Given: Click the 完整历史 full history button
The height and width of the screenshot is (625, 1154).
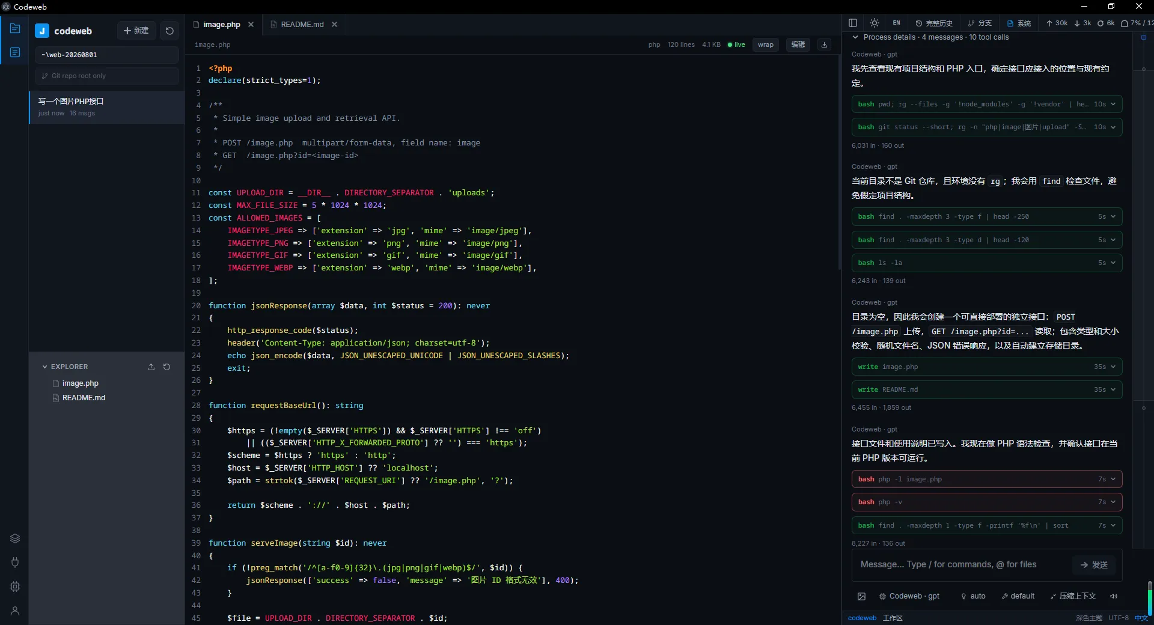Looking at the screenshot, I should coord(934,23).
